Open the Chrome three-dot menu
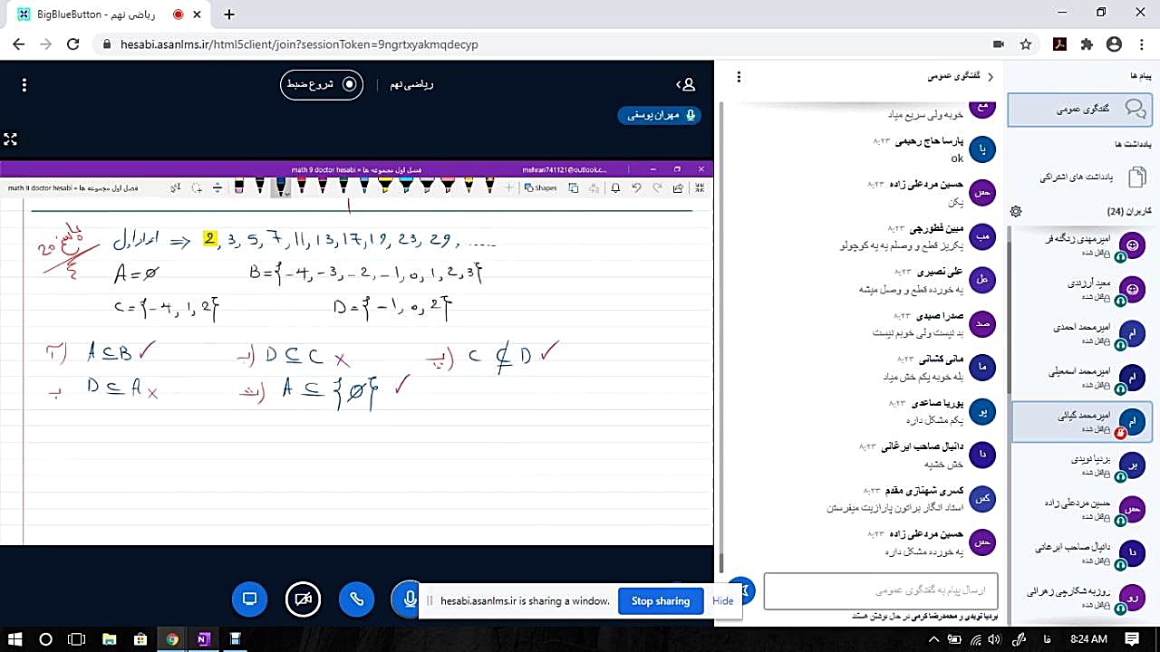 pos(1140,43)
